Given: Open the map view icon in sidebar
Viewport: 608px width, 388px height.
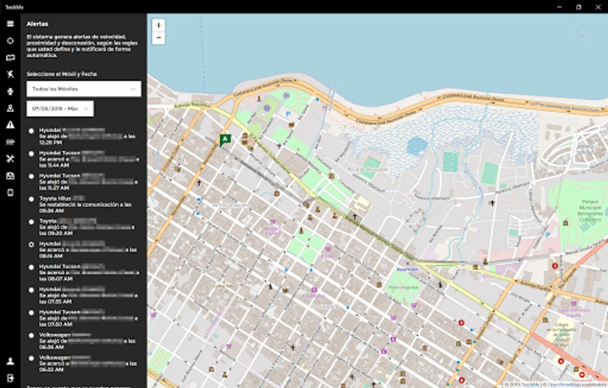Looking at the screenshot, I should [x=10, y=58].
